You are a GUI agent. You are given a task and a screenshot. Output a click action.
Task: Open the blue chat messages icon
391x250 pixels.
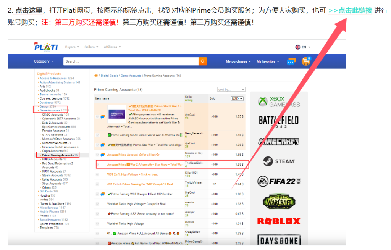(x=291, y=61)
